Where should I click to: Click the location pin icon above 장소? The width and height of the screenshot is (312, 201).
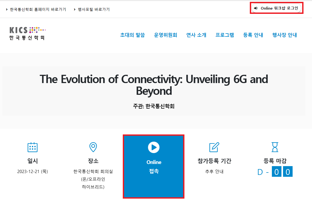coord(93,147)
